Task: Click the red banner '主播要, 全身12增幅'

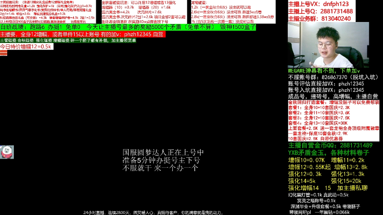Action: tap(82, 34)
